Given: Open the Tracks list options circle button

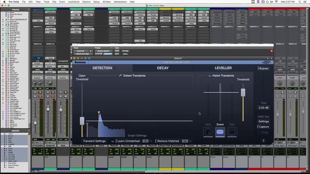Looking at the screenshot, I should click(x=29, y=10).
